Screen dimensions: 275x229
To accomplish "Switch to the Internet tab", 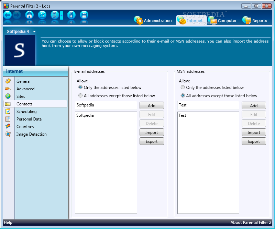I will point(191,20).
